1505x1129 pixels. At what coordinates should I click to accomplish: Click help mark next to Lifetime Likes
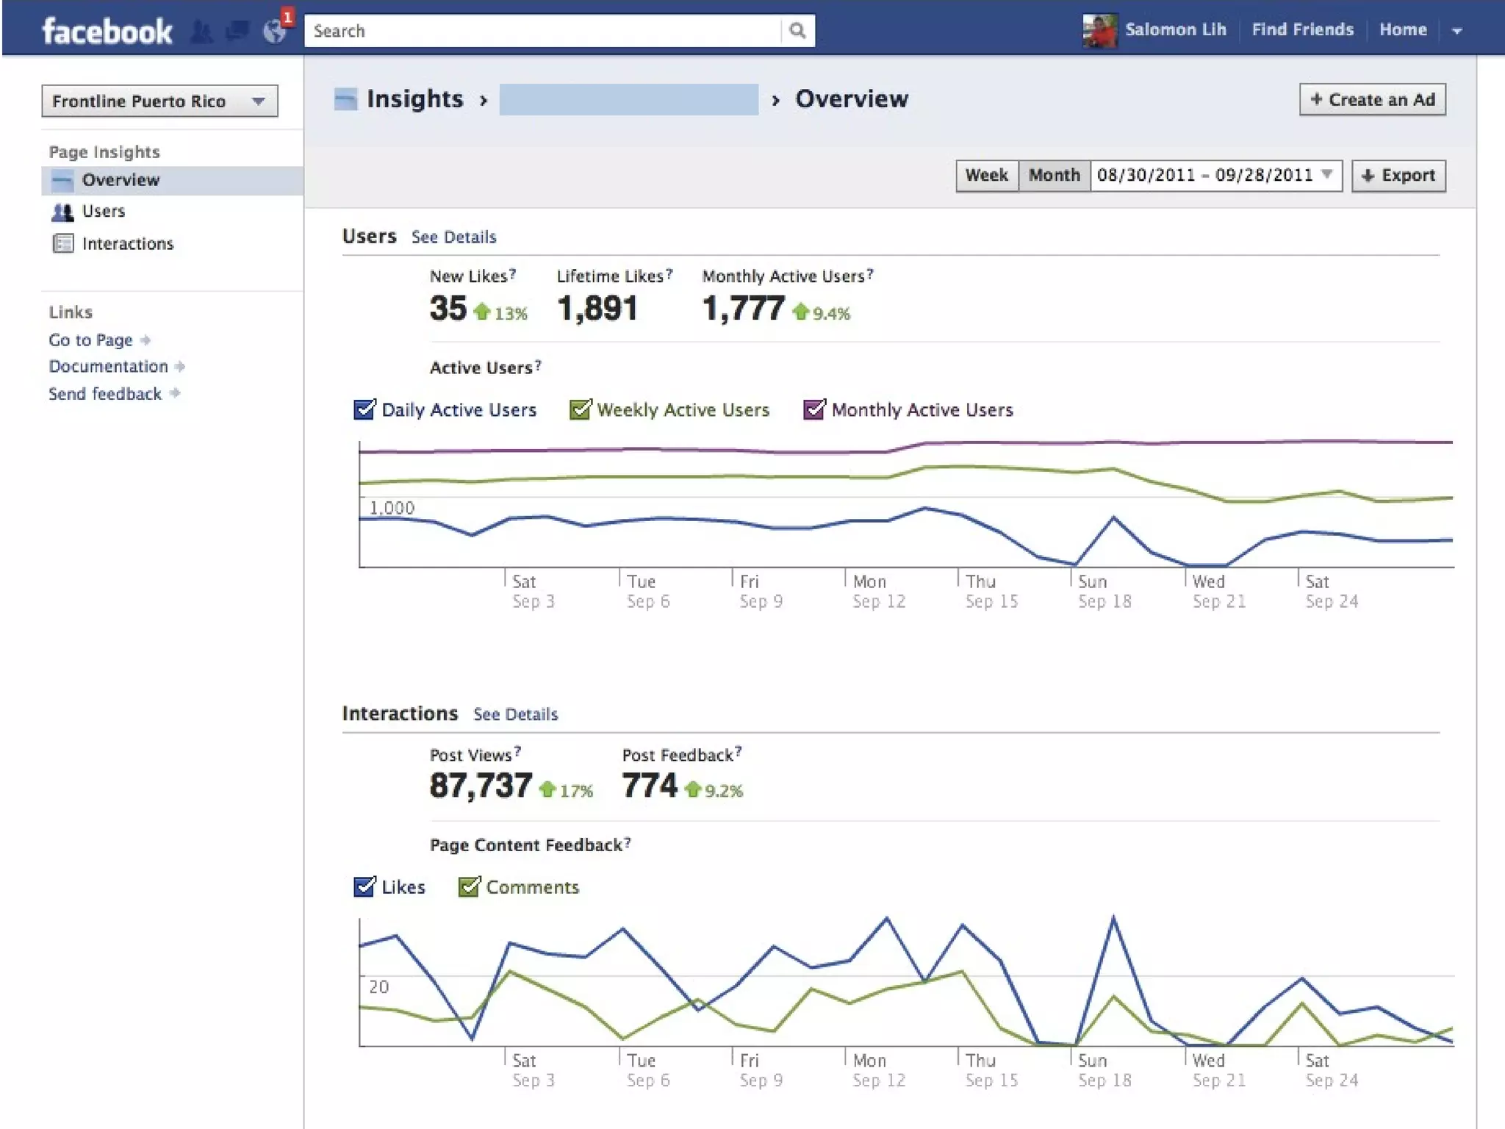click(x=669, y=273)
